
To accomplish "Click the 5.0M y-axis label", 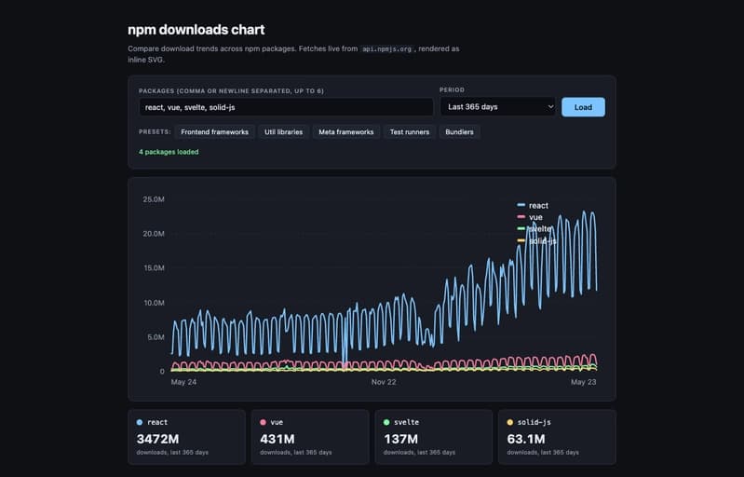I will click(156, 337).
